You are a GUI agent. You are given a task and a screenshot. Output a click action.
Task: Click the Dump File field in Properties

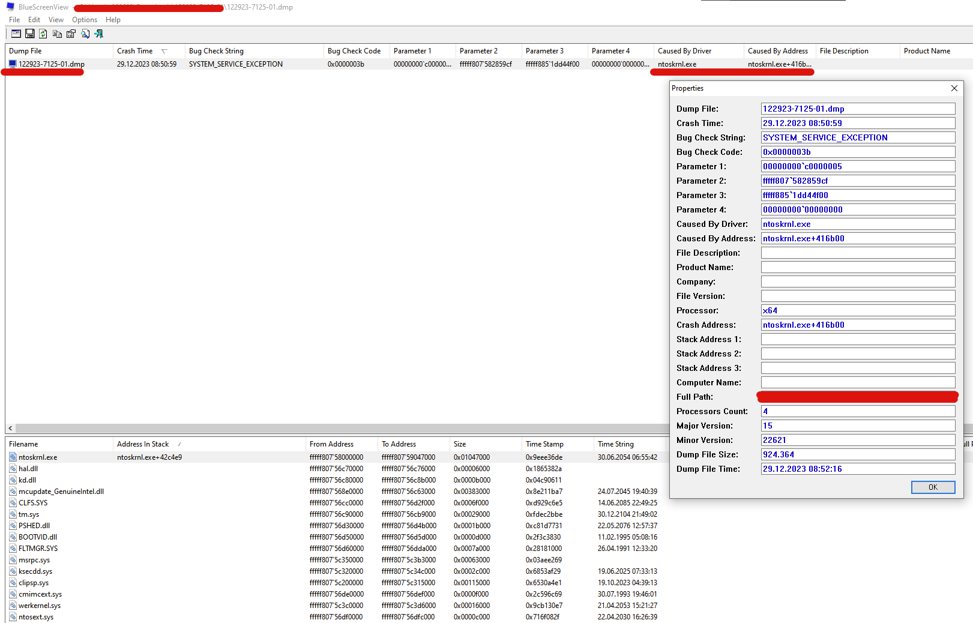(858, 109)
